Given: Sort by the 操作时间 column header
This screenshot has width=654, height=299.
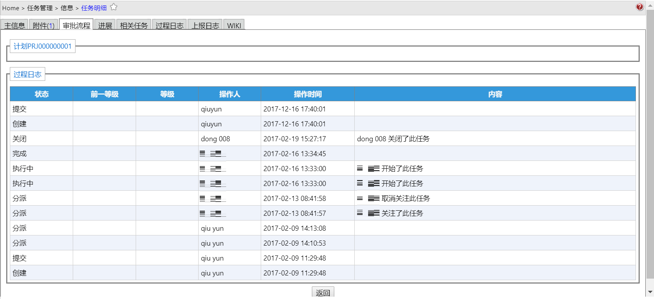Looking at the screenshot, I should point(308,94).
